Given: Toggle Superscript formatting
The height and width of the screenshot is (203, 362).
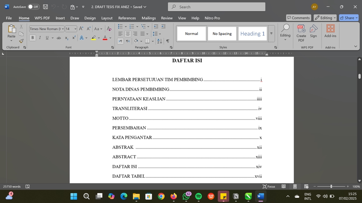Looking at the screenshot, I should (x=74, y=38).
